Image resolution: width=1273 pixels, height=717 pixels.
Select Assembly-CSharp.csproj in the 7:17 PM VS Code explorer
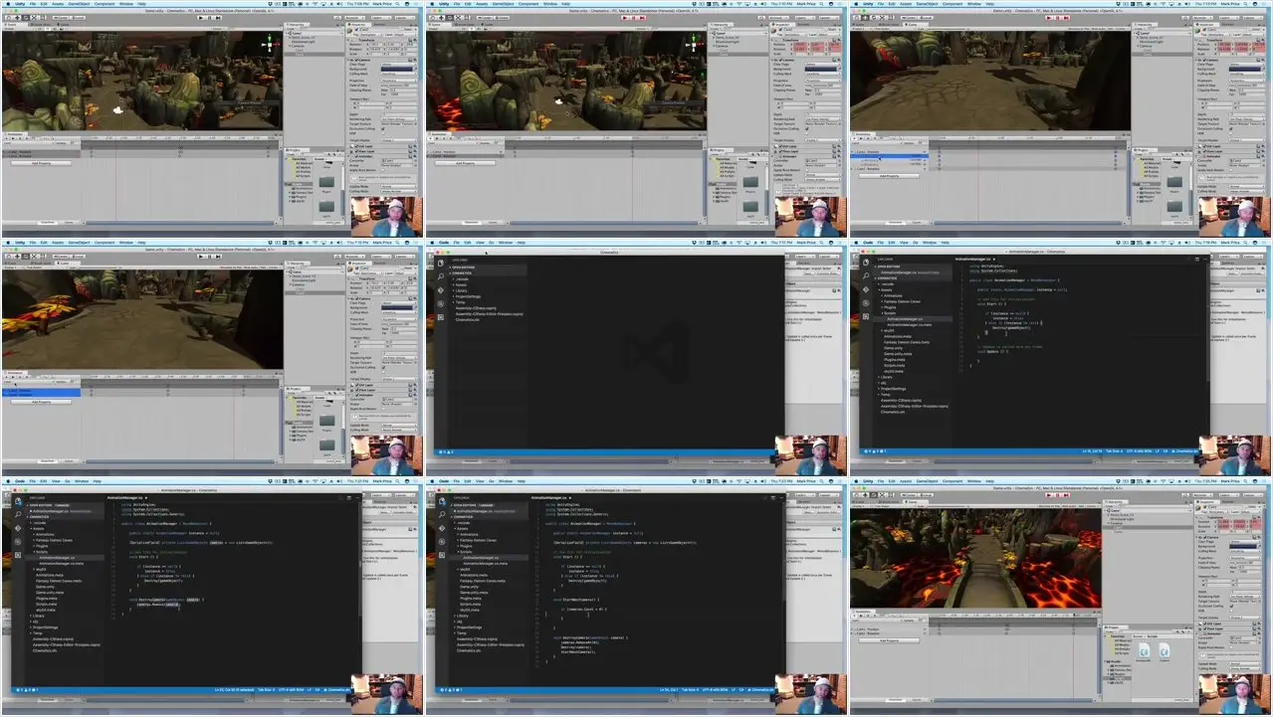click(476, 308)
